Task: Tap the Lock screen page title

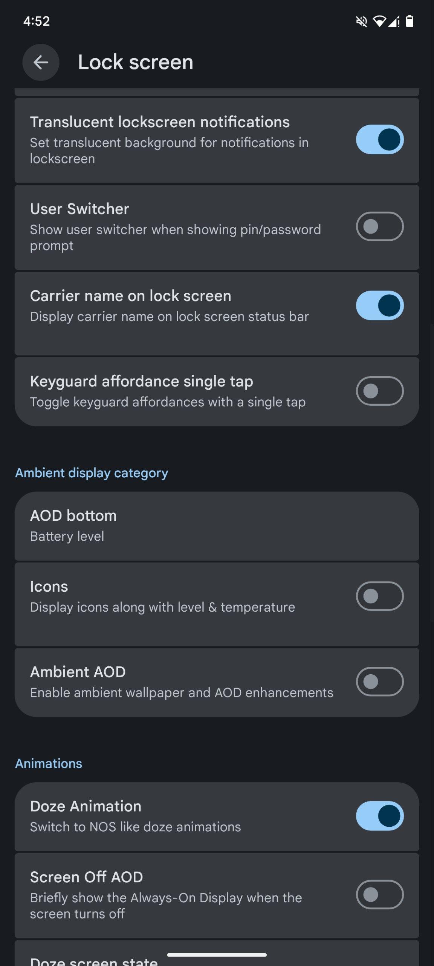Action: [135, 62]
